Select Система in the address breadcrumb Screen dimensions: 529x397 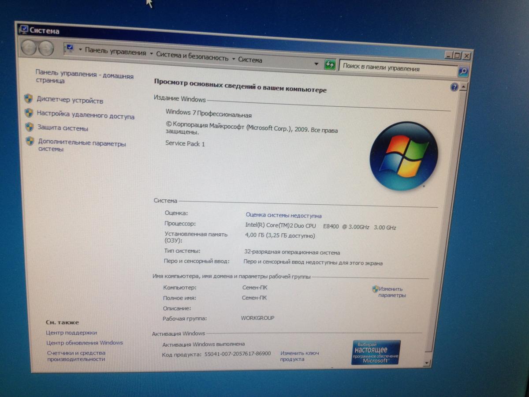(x=250, y=60)
